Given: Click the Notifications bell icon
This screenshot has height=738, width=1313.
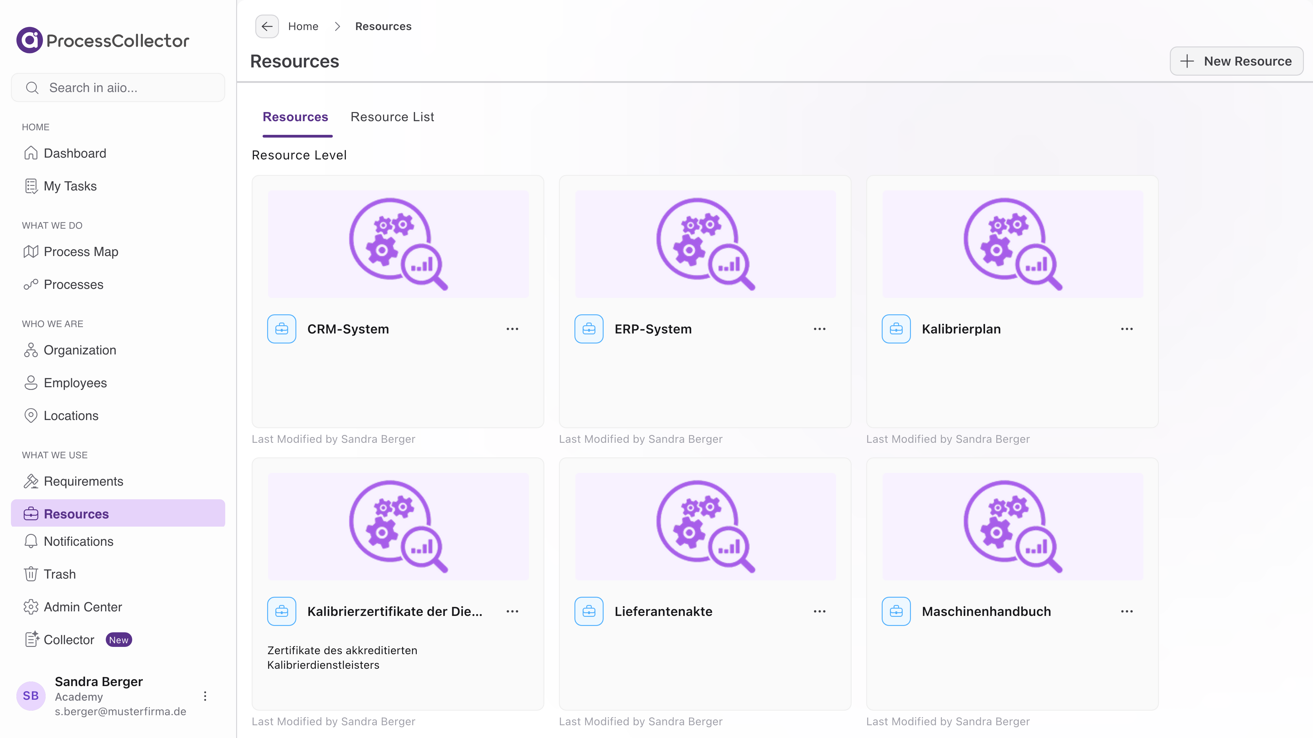Looking at the screenshot, I should pyautogui.click(x=31, y=541).
